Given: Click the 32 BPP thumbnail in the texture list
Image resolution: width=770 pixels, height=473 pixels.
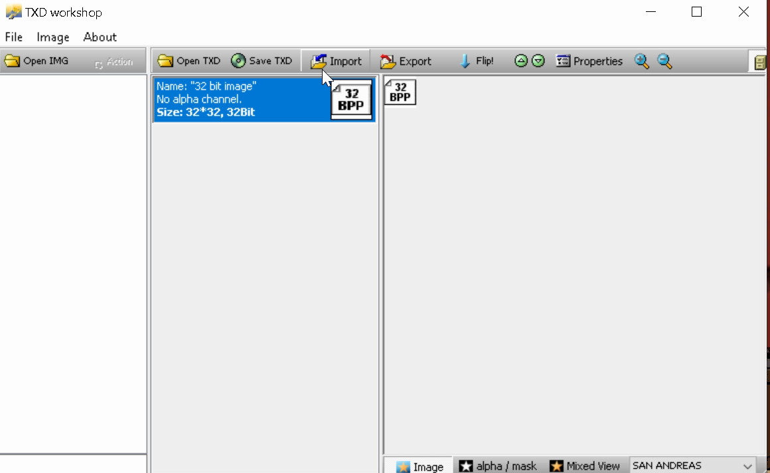Looking at the screenshot, I should click(351, 100).
